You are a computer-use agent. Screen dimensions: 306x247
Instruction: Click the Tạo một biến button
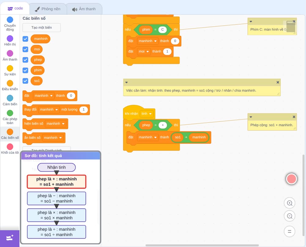pos(42,28)
